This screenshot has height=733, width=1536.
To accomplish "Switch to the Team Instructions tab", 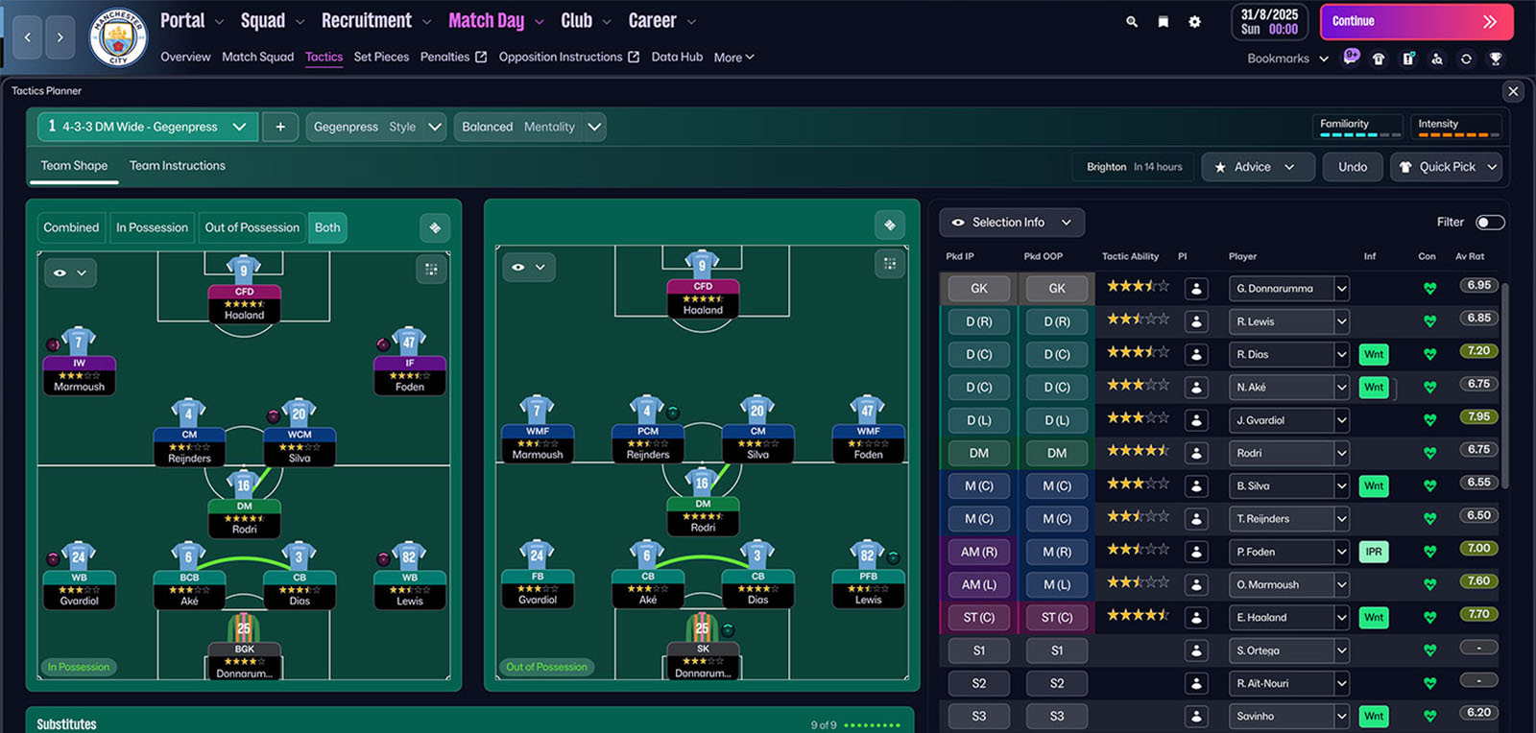I will 178,166.
